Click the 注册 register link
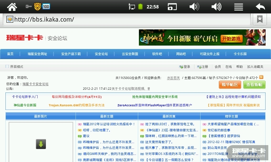 203,66
